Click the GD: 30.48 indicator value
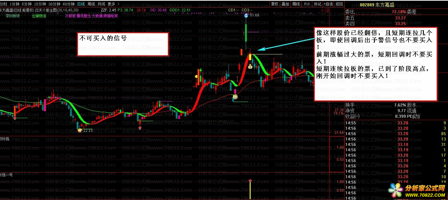 [x=158, y=10]
